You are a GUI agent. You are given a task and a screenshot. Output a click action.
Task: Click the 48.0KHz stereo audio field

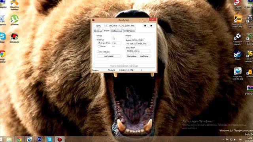[138, 51]
